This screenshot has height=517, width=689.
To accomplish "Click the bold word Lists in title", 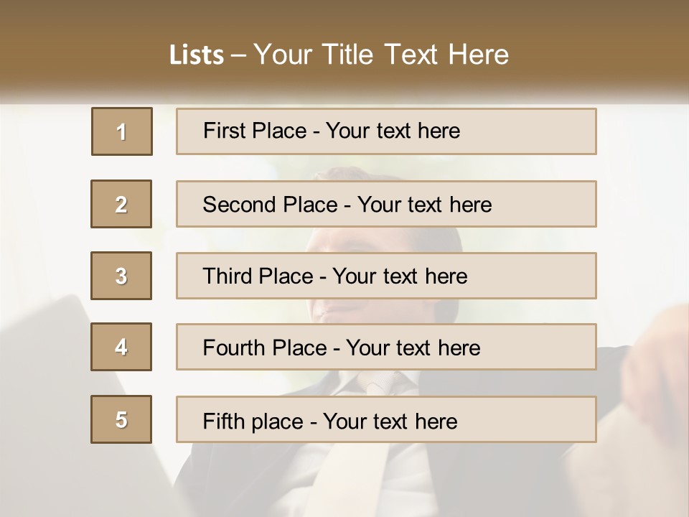I will [x=197, y=55].
